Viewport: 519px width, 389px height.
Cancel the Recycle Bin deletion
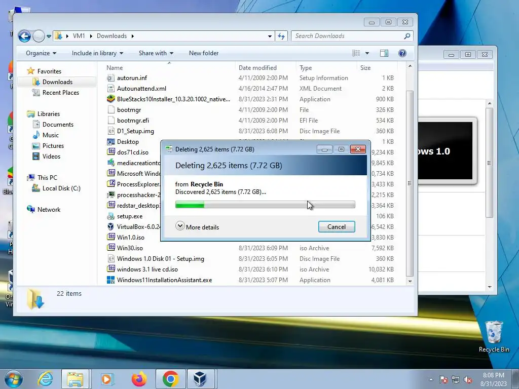tap(337, 227)
